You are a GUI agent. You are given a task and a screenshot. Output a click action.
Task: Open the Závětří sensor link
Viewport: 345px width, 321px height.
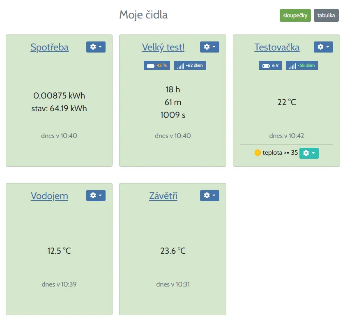pyautogui.click(x=163, y=196)
